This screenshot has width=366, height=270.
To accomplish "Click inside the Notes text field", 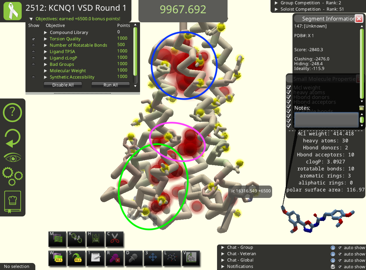I will point(326,120).
